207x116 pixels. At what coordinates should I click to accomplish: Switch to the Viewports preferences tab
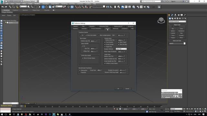[92, 26]
